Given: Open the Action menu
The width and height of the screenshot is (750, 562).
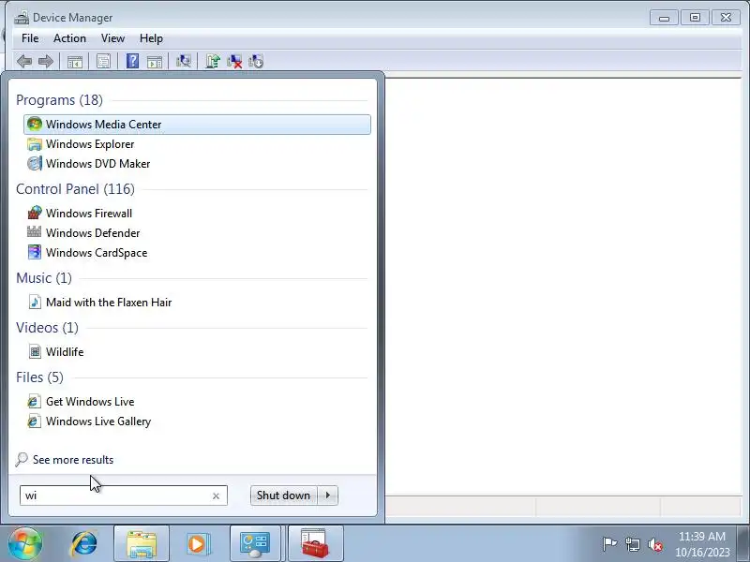Looking at the screenshot, I should (69, 38).
